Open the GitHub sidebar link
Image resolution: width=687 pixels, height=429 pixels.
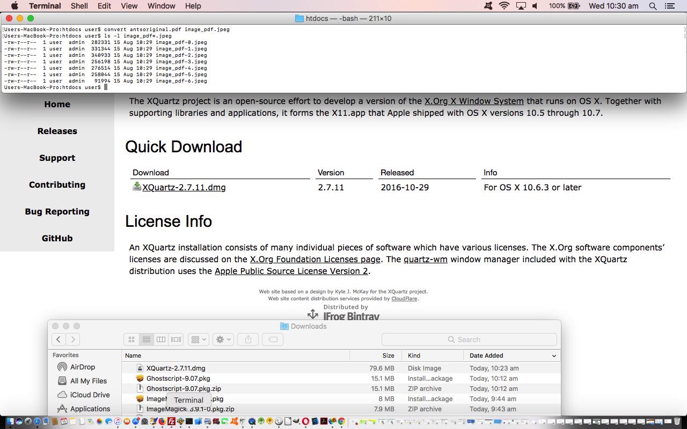pyautogui.click(x=57, y=238)
